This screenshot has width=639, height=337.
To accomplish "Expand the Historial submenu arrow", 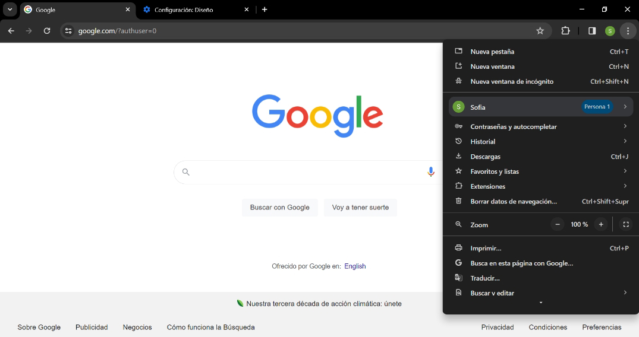I will click(625, 141).
